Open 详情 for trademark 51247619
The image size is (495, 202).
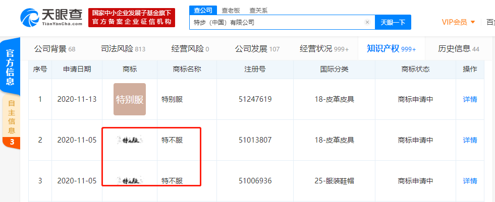[470, 99]
